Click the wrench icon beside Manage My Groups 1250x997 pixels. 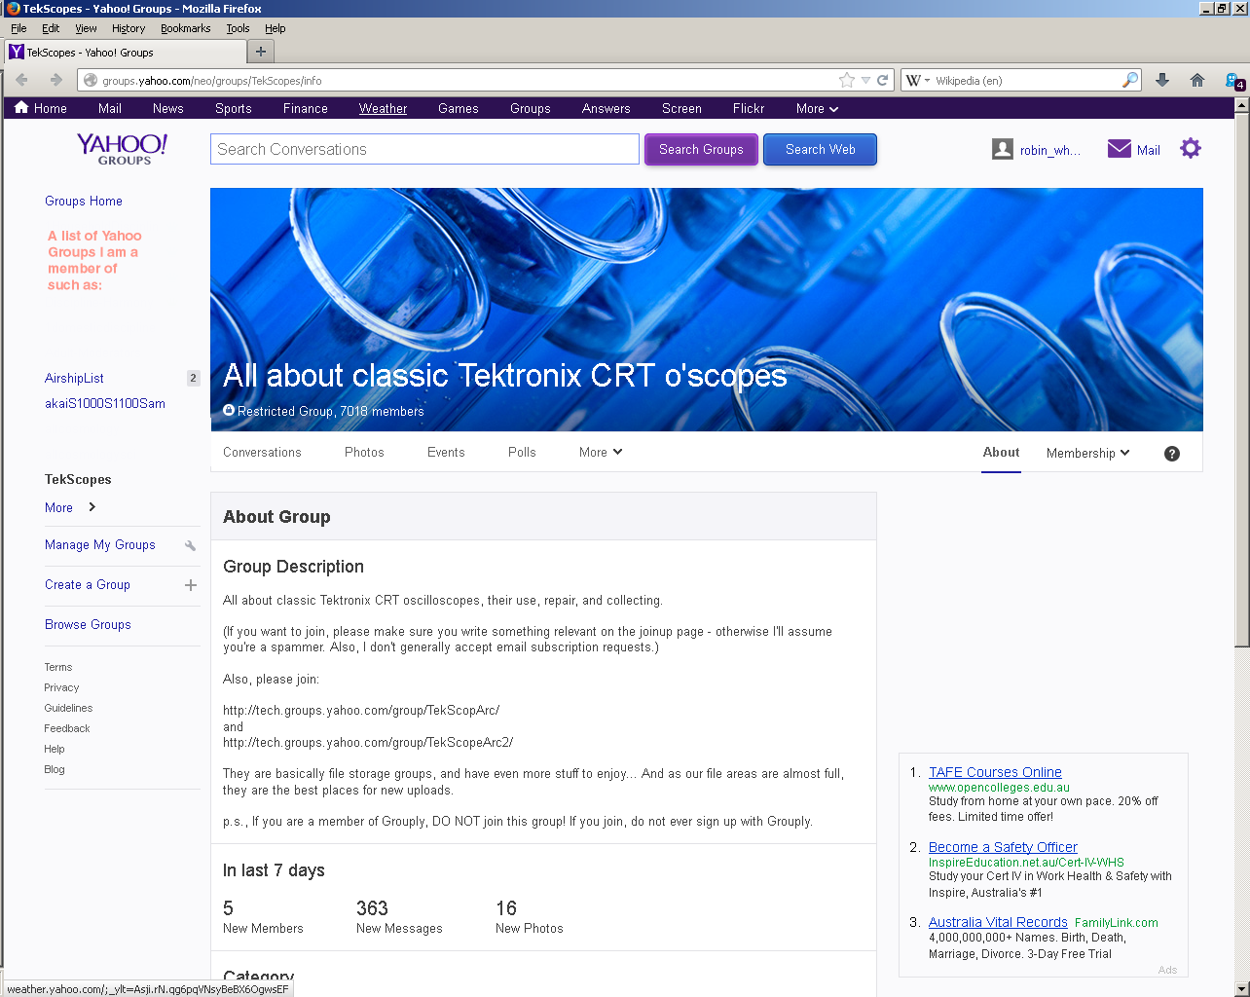191,545
